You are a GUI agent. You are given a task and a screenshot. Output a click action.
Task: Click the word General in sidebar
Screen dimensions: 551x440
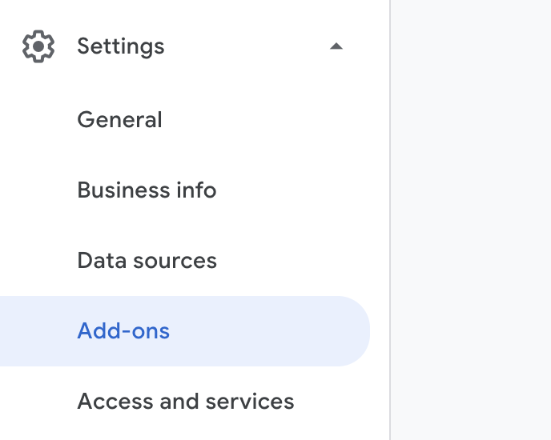[x=119, y=120]
